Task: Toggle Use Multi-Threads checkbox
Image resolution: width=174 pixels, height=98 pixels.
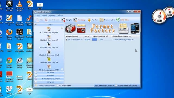Action: pos(57,85)
